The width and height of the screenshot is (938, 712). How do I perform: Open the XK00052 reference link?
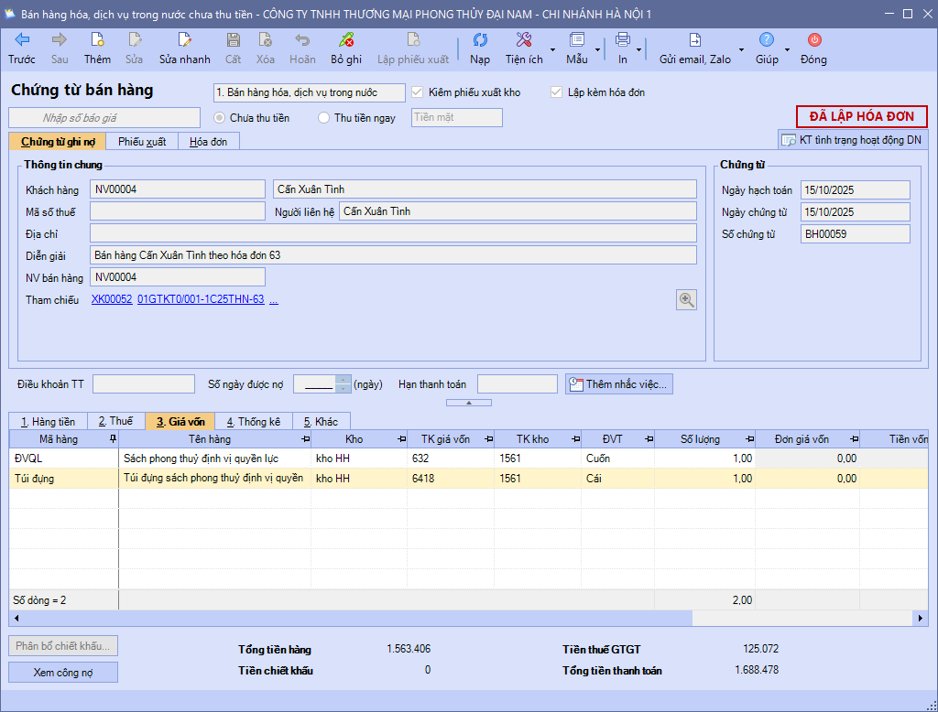[x=112, y=299]
